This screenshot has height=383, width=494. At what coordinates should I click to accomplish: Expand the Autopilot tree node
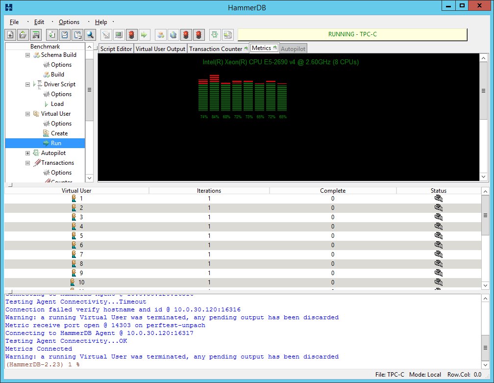point(28,153)
